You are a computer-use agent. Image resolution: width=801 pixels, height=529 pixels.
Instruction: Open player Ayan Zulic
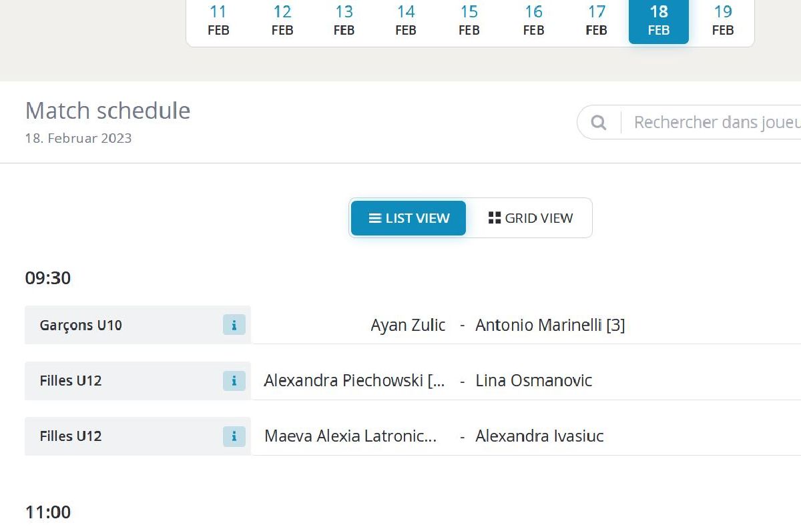pyautogui.click(x=408, y=326)
